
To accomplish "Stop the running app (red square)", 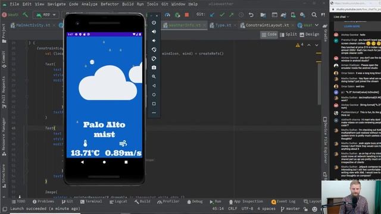I will click(x=186, y=15).
